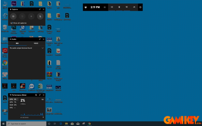This screenshot has height=126, width=202.
Task: Close the Performance (Beta) widget
Action: tap(43, 95)
